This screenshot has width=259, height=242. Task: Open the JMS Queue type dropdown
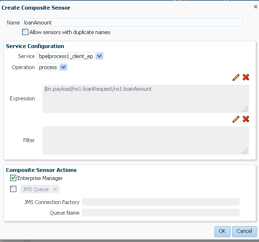(x=55, y=189)
